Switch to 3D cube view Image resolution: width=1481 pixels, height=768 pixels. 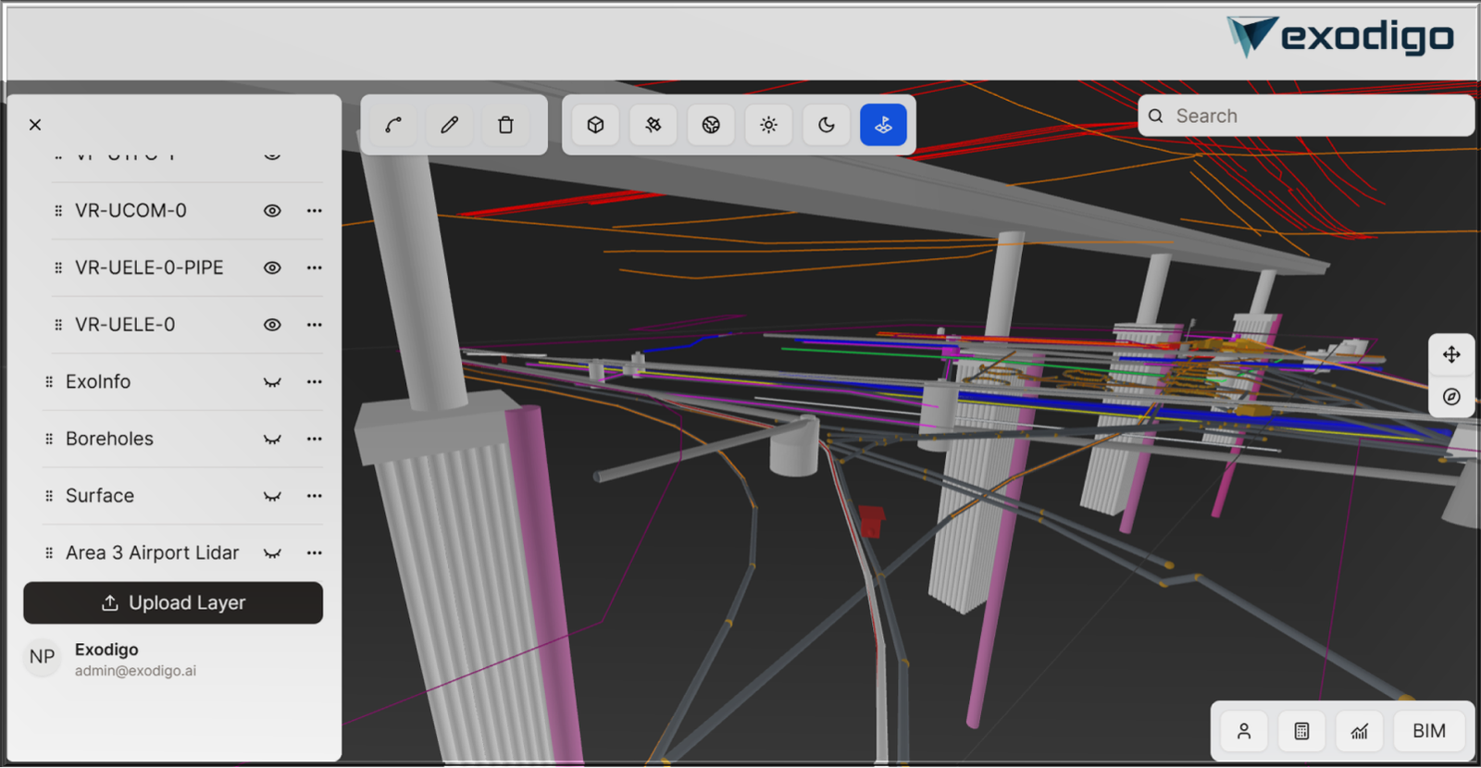click(x=595, y=125)
